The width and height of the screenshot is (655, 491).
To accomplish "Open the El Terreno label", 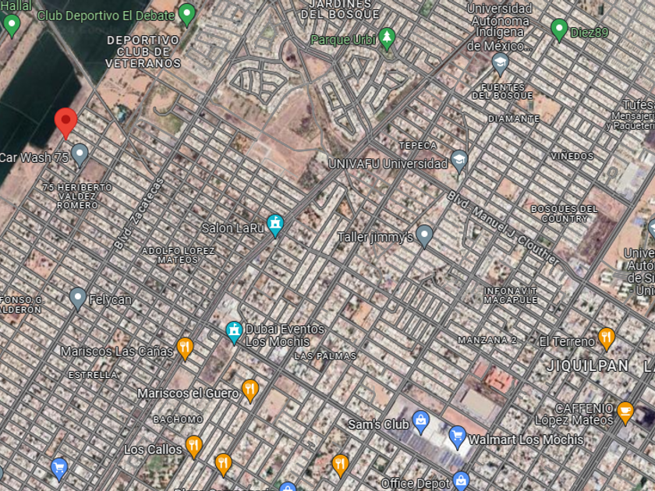I will 567,341.
